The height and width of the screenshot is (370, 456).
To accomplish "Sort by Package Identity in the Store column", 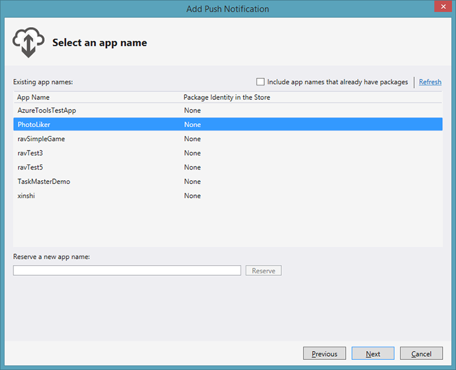I will [227, 97].
